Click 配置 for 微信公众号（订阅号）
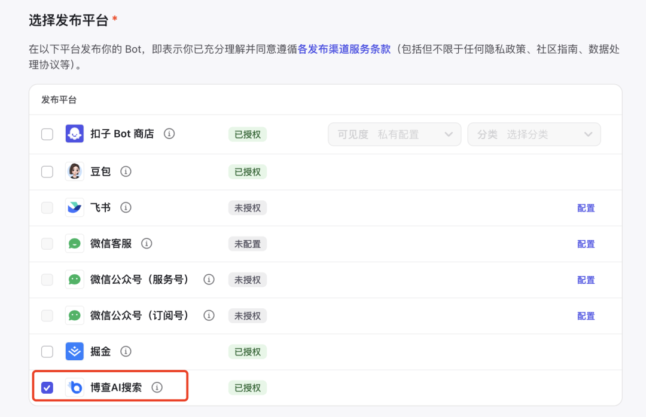Viewport: 646px width, 417px height. coord(586,316)
